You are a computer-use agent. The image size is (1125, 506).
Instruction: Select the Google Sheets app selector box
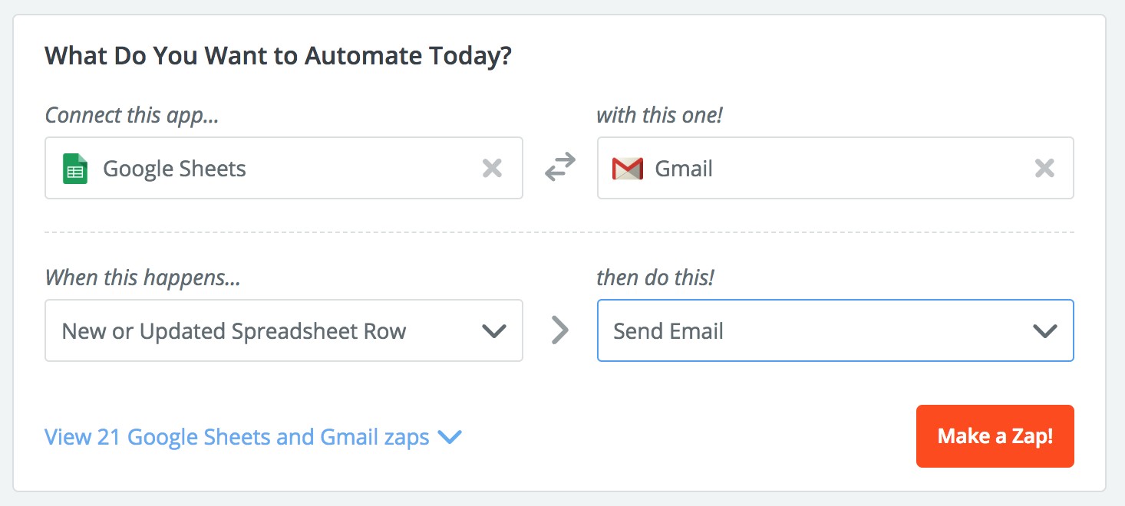point(284,168)
